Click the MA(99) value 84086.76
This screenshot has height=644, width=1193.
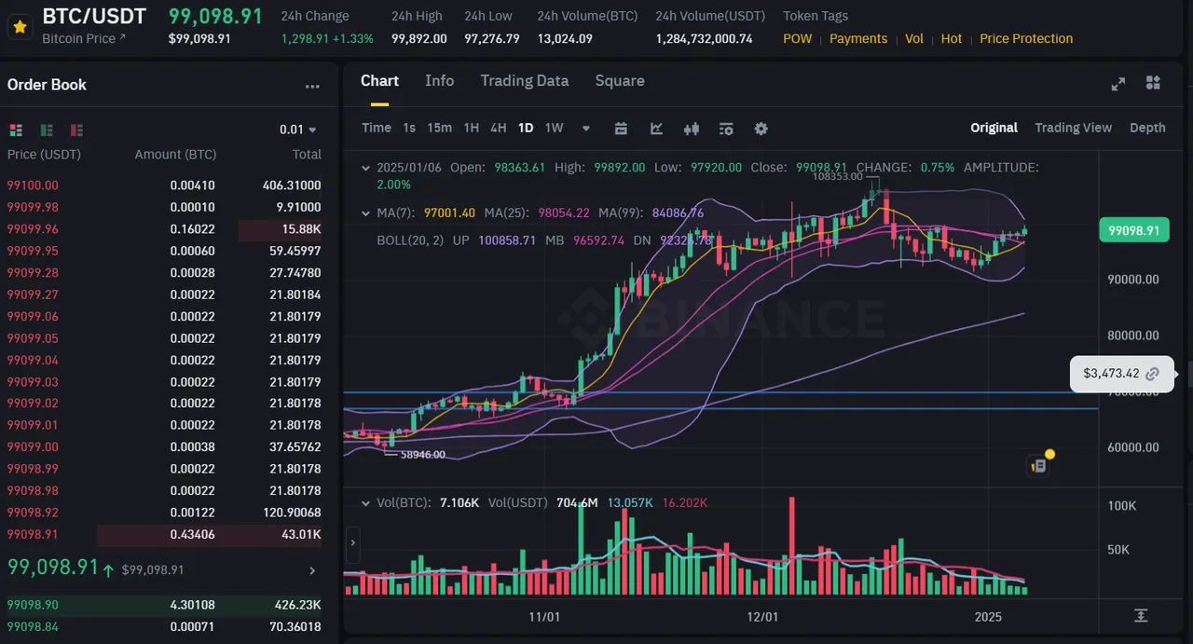coord(677,213)
